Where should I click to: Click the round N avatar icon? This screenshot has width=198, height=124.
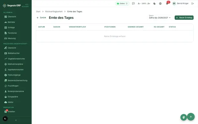[5, 119]
